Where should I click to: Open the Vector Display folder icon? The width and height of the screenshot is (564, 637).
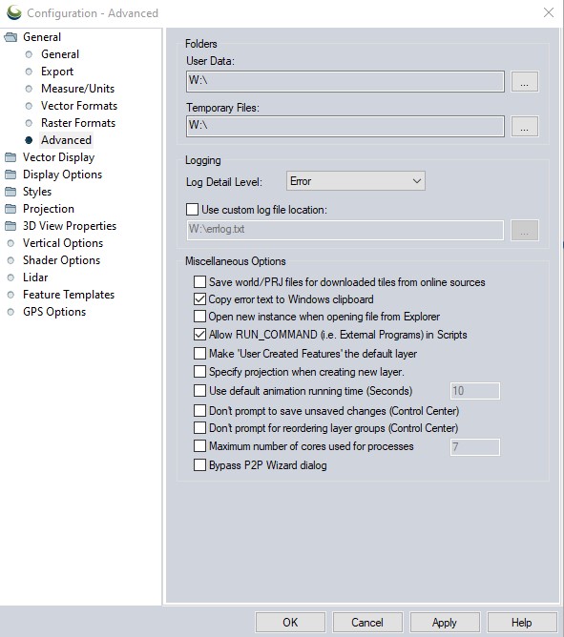pos(10,157)
